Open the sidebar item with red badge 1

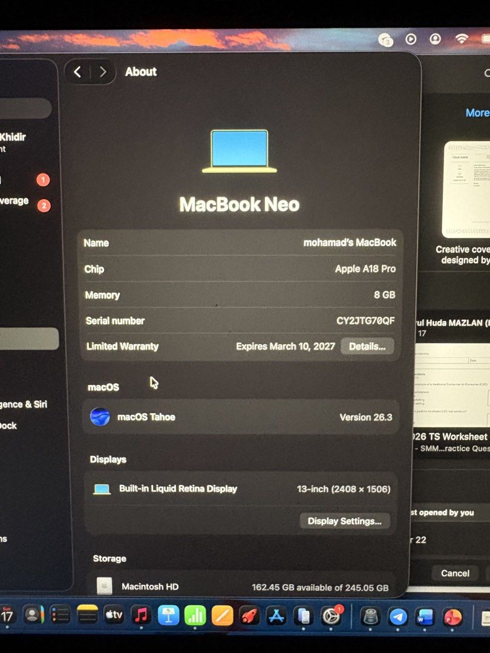click(25, 180)
